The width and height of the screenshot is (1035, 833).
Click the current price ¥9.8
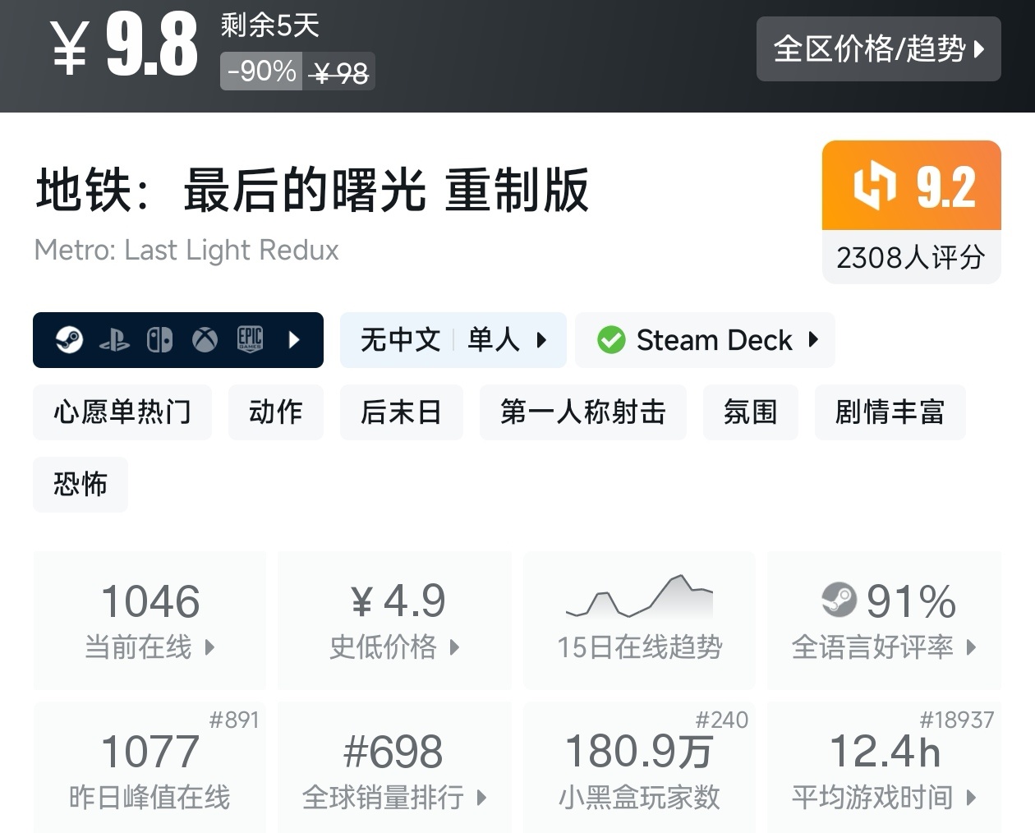click(x=124, y=46)
